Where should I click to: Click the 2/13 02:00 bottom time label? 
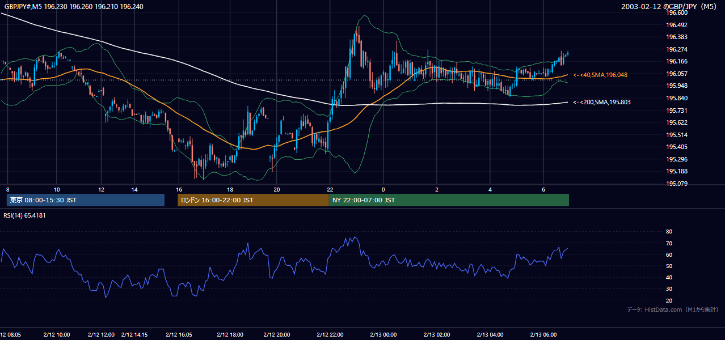click(x=437, y=335)
